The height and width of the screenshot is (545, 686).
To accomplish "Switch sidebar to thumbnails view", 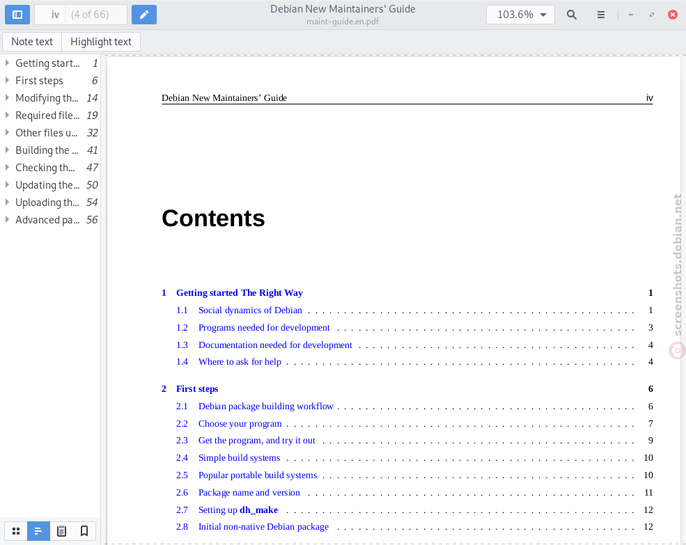I will (x=16, y=531).
